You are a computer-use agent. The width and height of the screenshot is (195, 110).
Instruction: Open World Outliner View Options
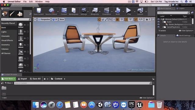point(186,31)
